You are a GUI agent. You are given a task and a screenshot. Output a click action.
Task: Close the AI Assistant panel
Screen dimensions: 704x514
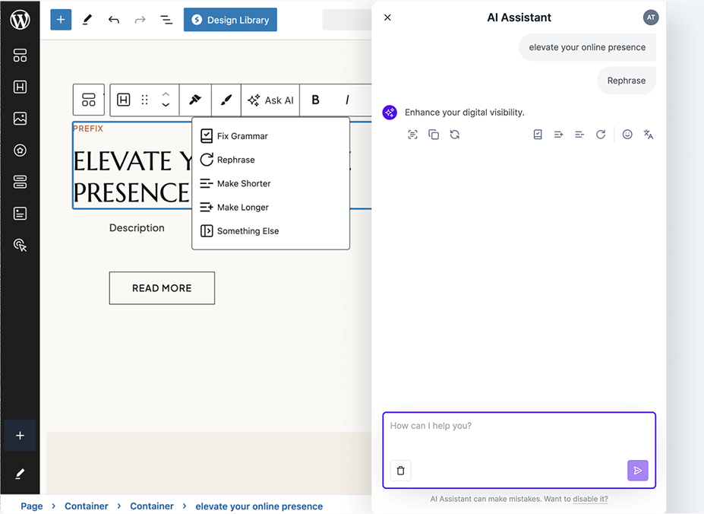point(387,17)
